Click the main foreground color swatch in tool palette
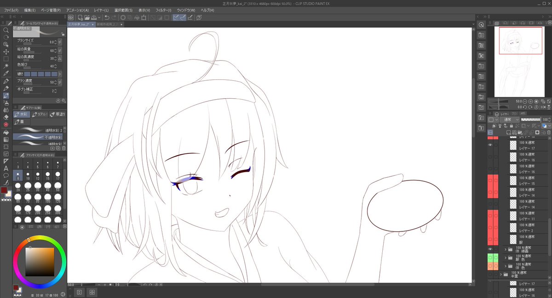The width and height of the screenshot is (552, 298). click(4, 190)
